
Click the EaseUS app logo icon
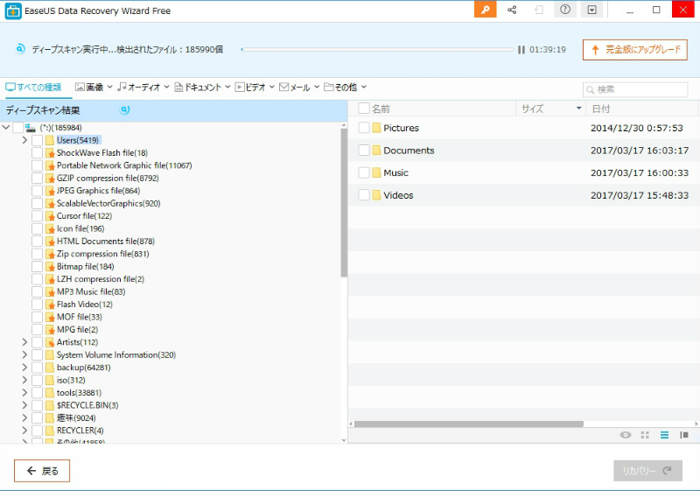click(x=13, y=11)
